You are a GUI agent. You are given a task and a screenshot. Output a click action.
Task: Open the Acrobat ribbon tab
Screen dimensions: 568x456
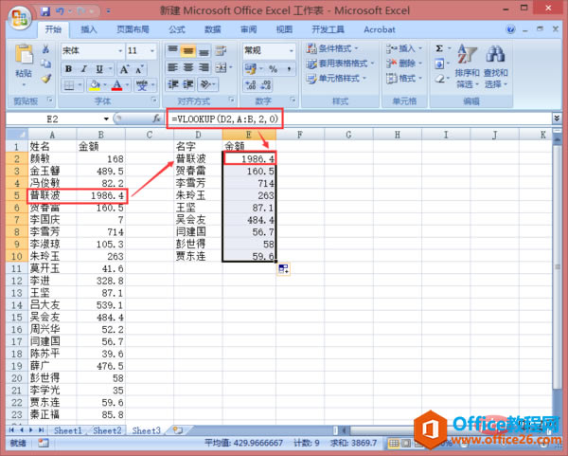[x=380, y=29]
